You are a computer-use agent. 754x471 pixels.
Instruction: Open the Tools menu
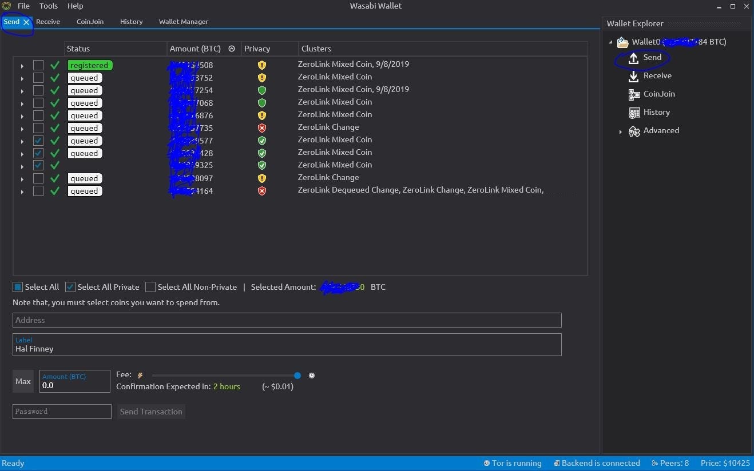tap(49, 6)
